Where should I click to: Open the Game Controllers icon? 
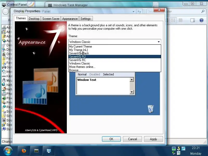click(x=4, y=67)
